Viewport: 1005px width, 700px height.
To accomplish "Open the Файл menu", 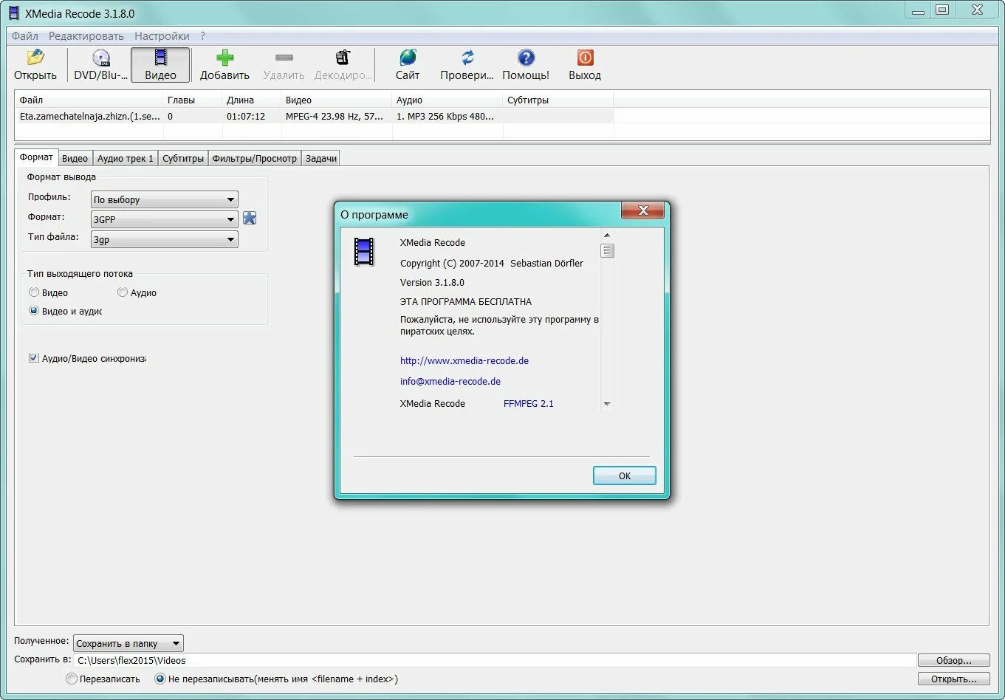I will click(25, 35).
